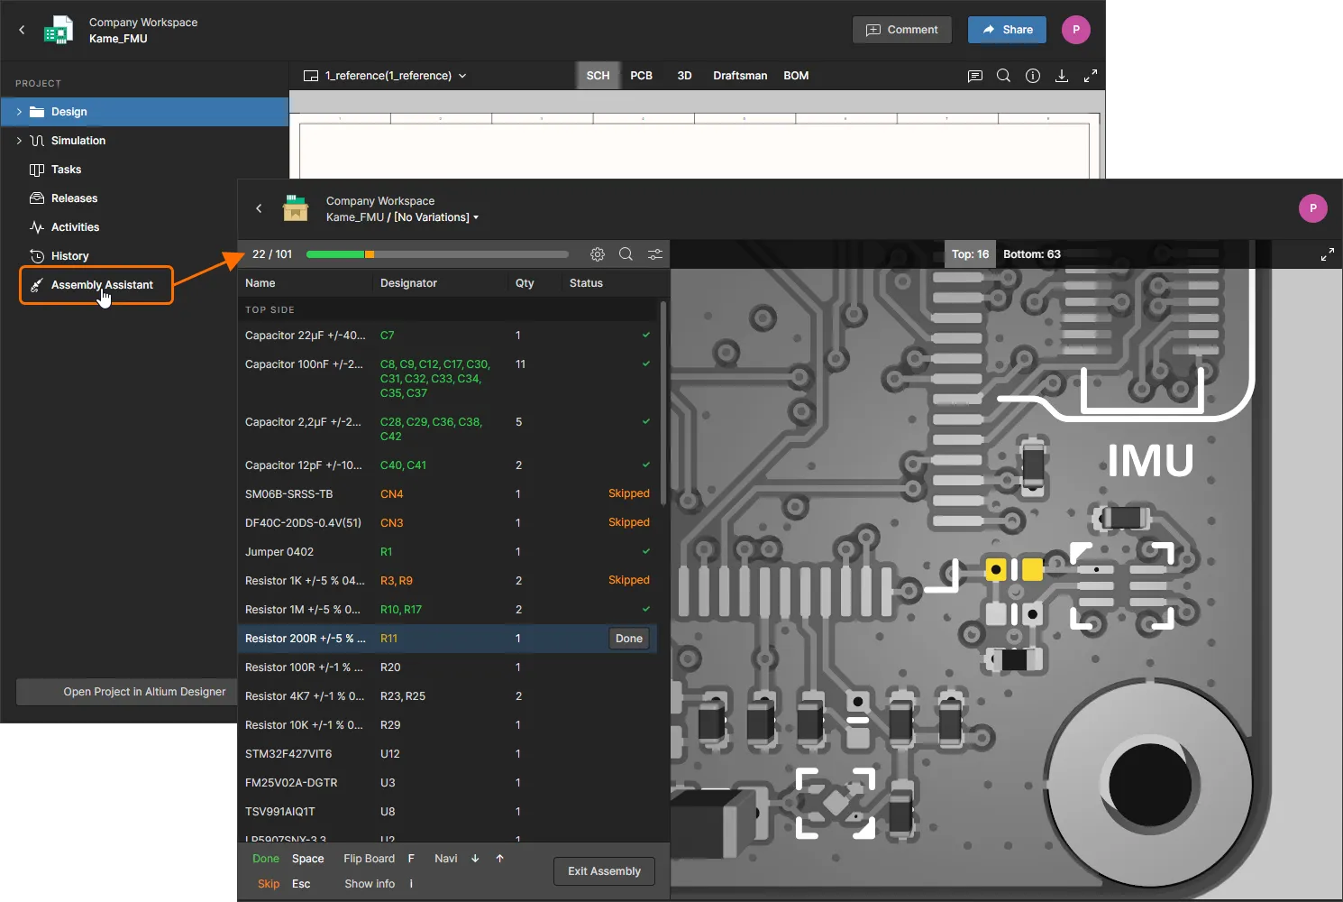
Task: Open the info icon in viewer toolbar
Action: point(1033,76)
